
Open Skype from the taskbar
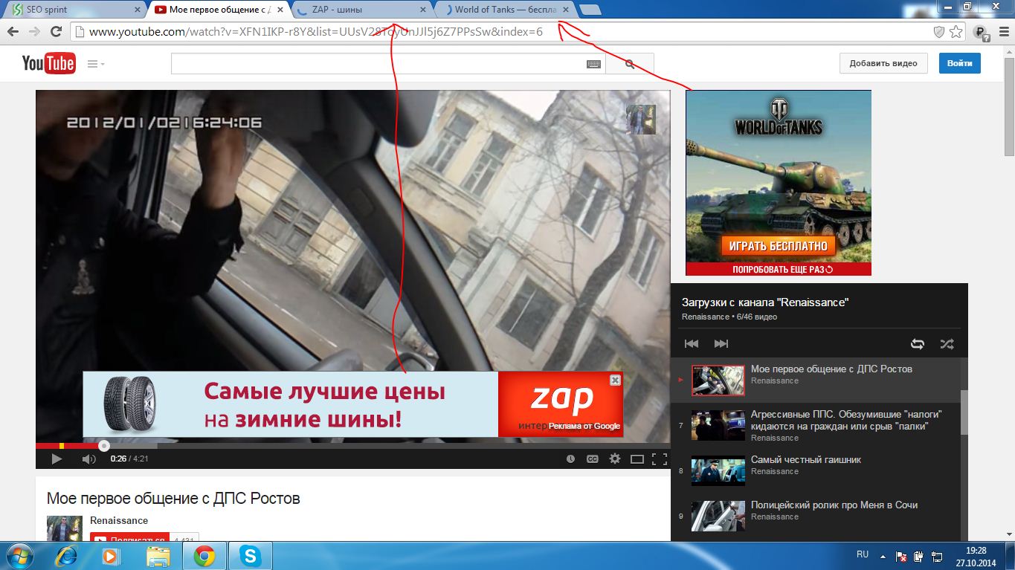(250, 556)
